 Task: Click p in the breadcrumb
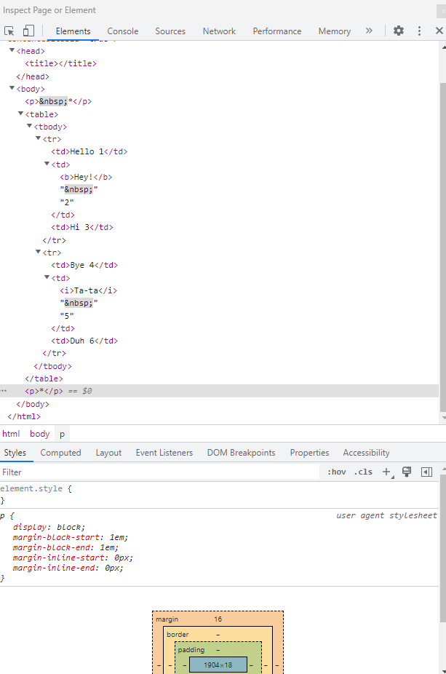pyautogui.click(x=63, y=434)
